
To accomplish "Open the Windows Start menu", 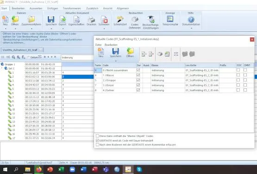I will coord(5,169).
